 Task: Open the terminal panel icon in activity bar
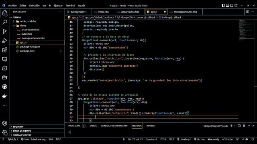point(4,68)
